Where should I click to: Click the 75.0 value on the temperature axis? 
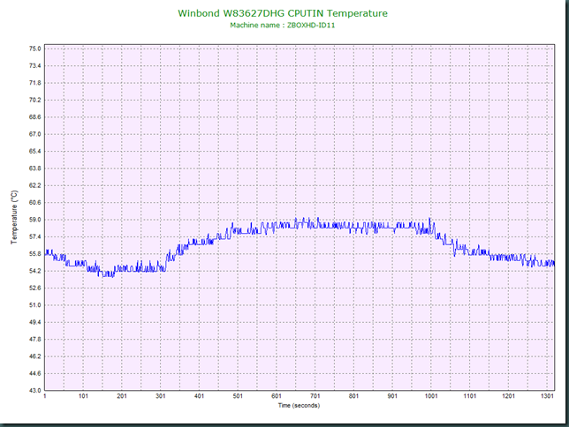pos(34,49)
